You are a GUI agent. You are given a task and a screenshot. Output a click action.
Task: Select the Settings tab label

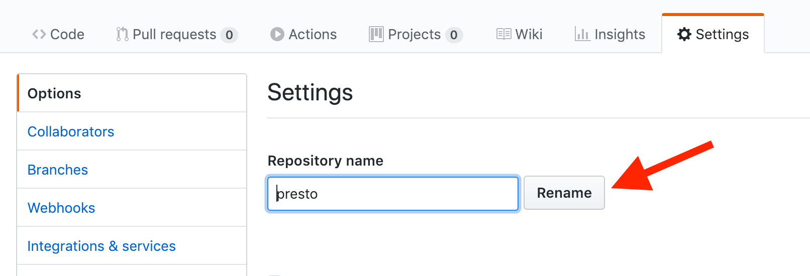point(722,34)
